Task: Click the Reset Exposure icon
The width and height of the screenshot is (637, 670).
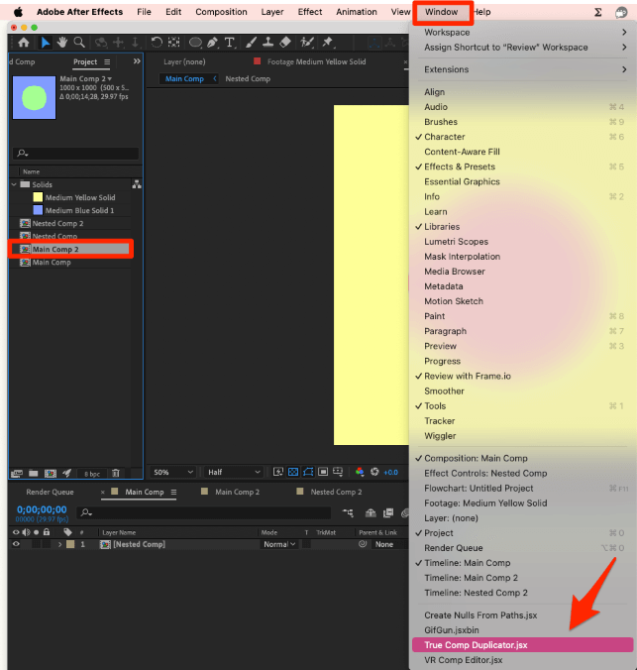Action: 374,472
